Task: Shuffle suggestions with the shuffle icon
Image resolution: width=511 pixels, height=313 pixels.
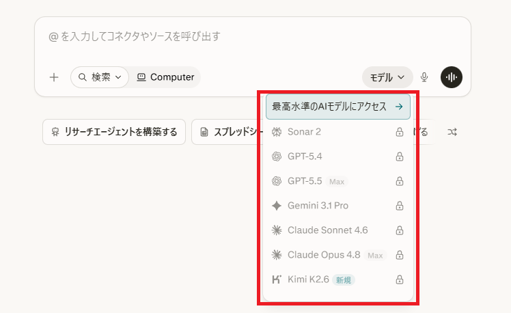Action: point(452,132)
